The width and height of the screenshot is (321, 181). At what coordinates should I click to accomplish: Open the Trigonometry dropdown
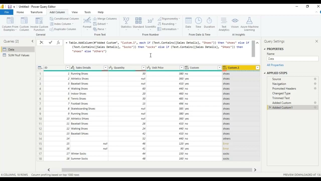pyautogui.click(x=169, y=19)
